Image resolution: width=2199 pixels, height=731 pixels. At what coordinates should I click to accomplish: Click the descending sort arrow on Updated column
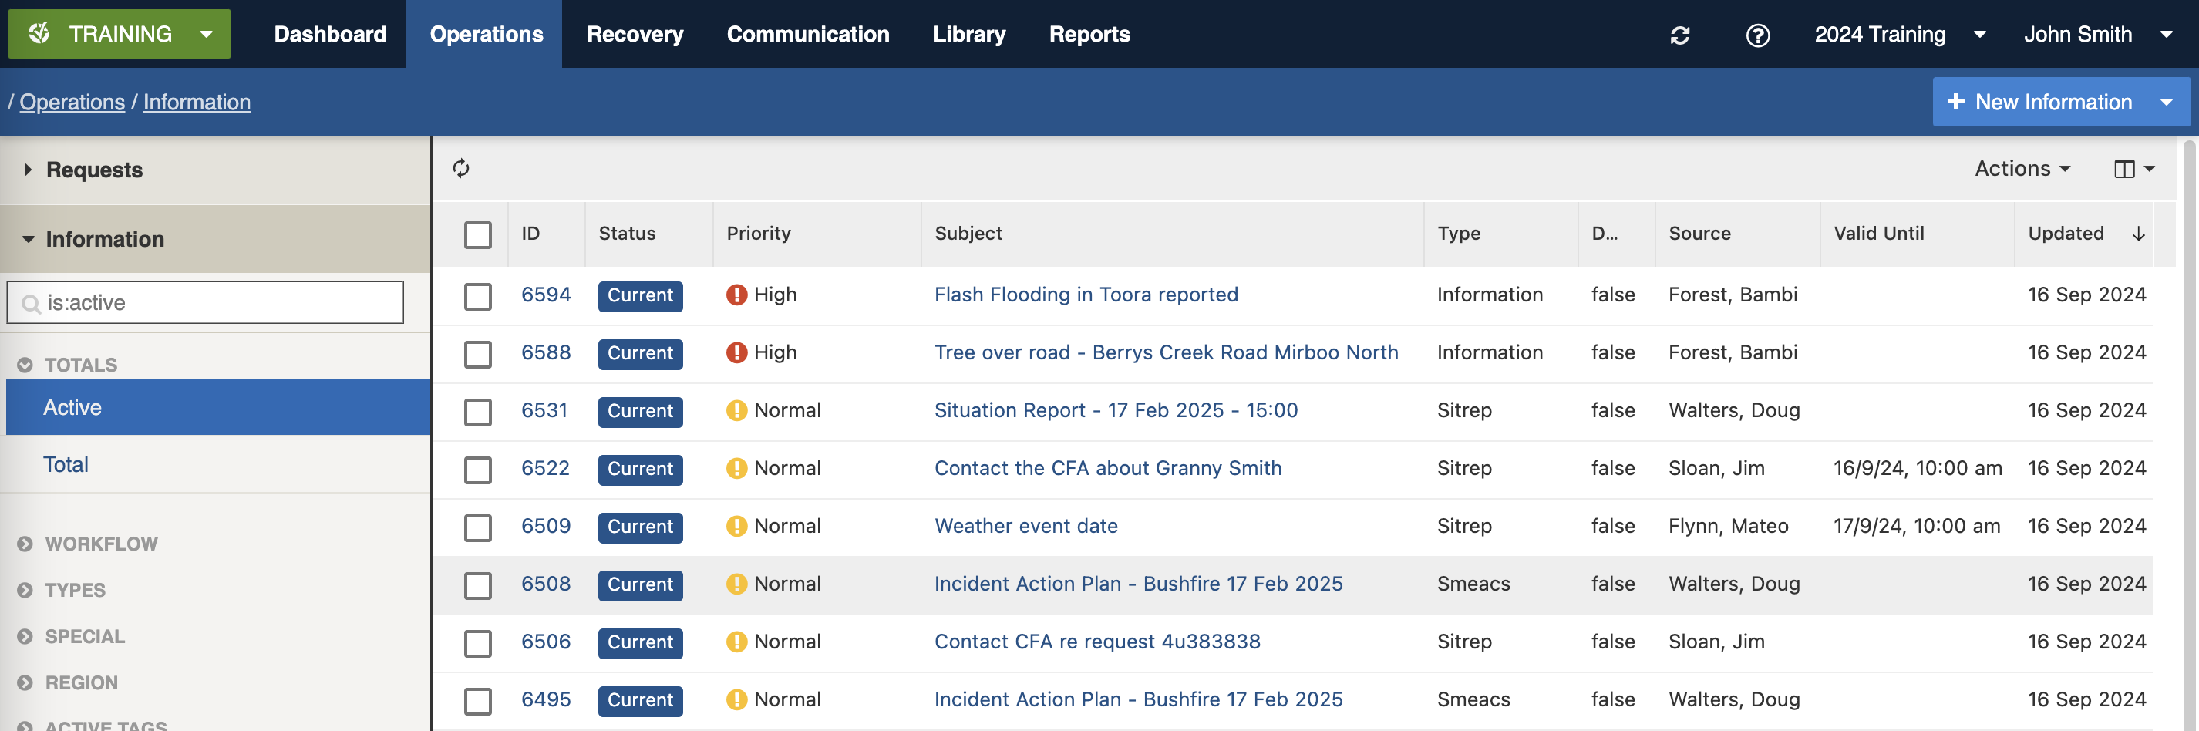2137,234
